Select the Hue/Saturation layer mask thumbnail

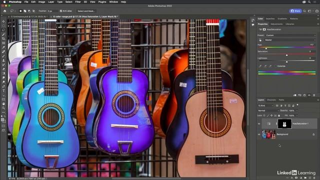click(284, 124)
